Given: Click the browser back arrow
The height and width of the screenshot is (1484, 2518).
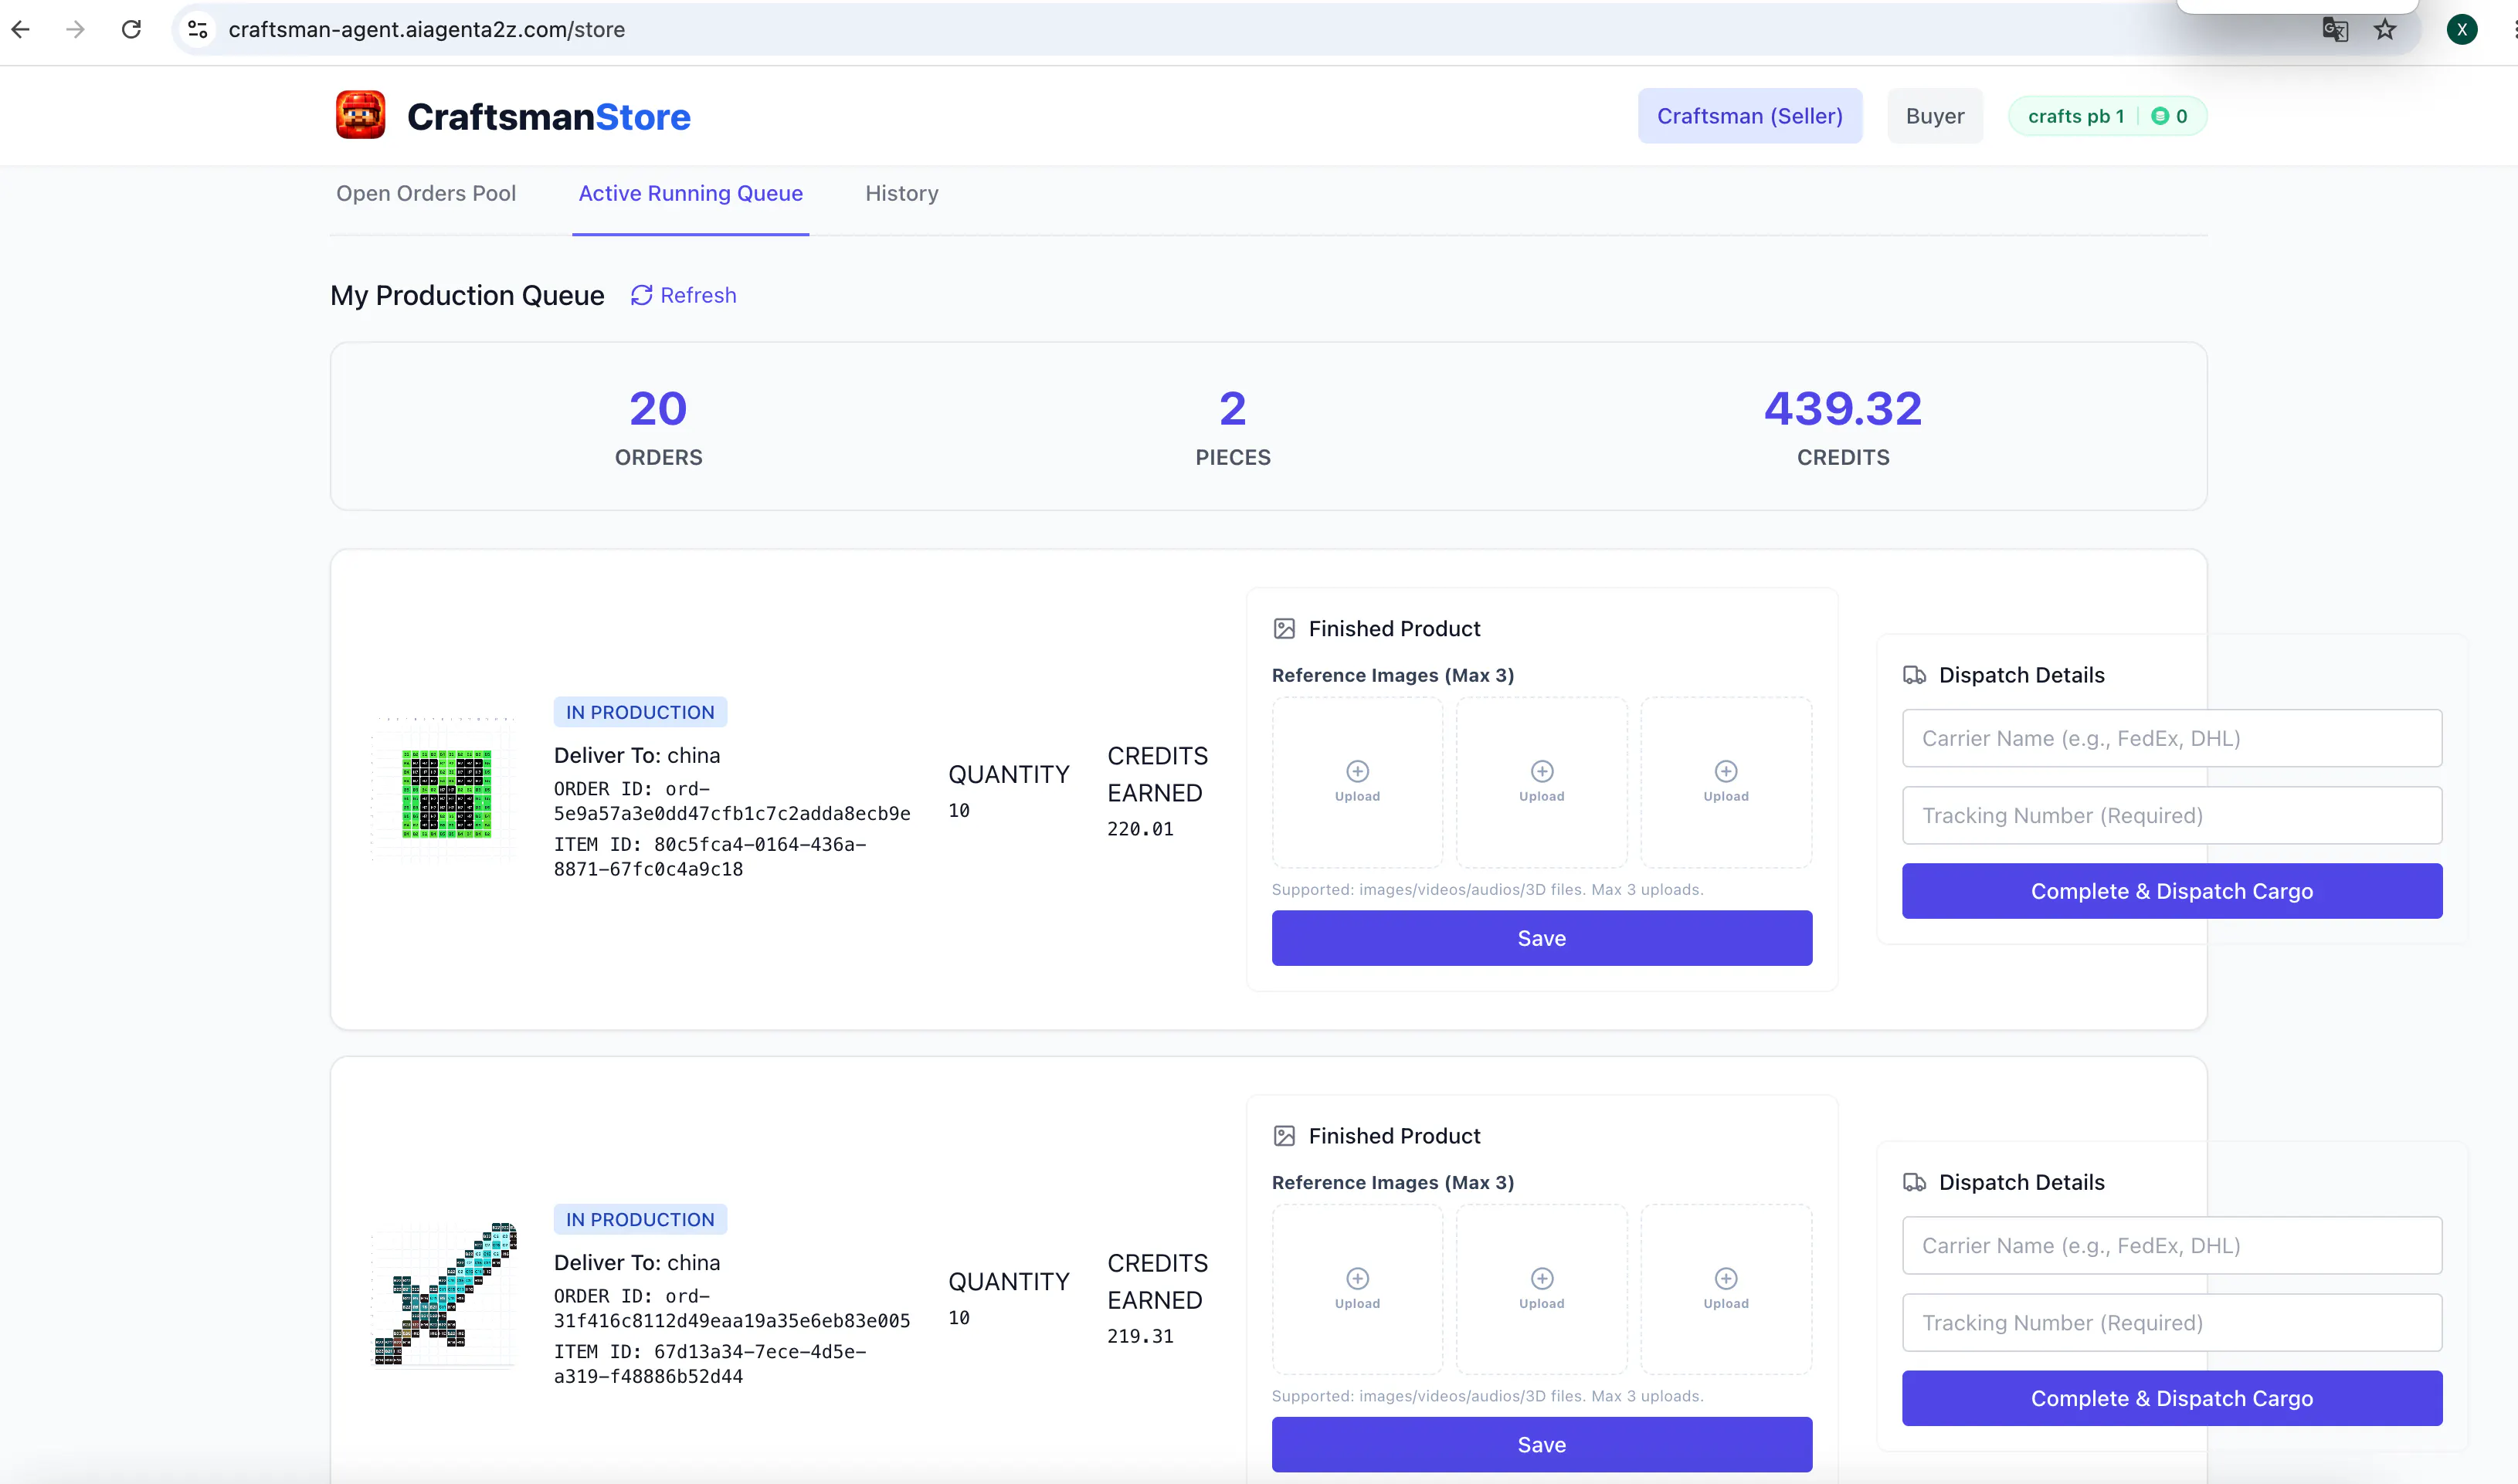Looking at the screenshot, I should [x=21, y=29].
